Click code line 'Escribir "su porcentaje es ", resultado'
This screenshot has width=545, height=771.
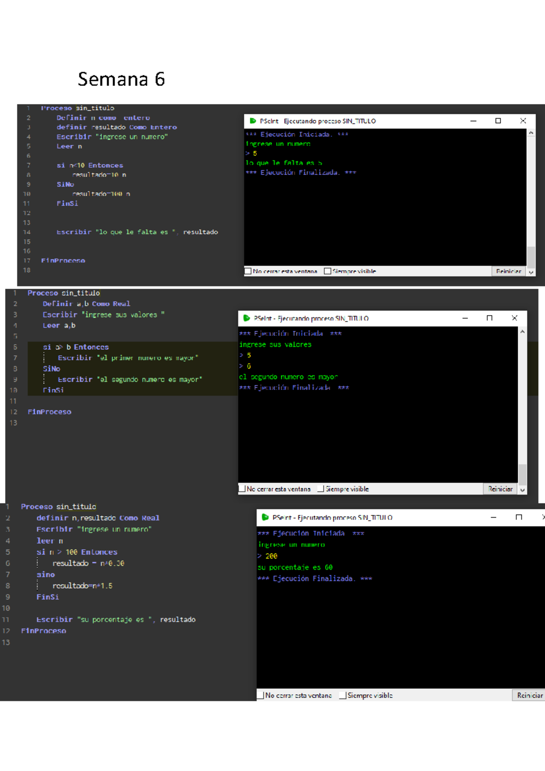116,619
